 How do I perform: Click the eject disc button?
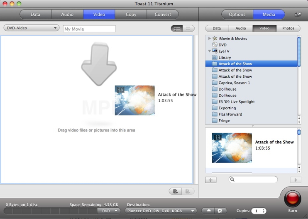(x=208, y=211)
